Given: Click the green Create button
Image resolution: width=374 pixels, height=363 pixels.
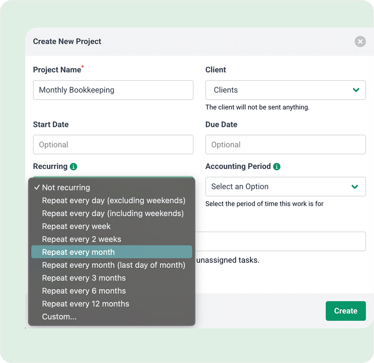Looking at the screenshot, I should coord(346,311).
